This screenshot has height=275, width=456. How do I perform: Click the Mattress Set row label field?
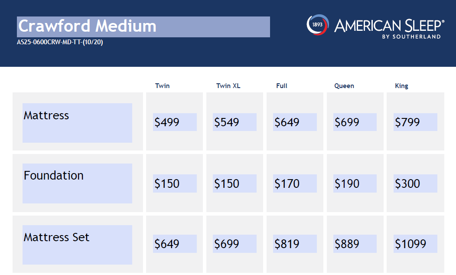point(77,245)
